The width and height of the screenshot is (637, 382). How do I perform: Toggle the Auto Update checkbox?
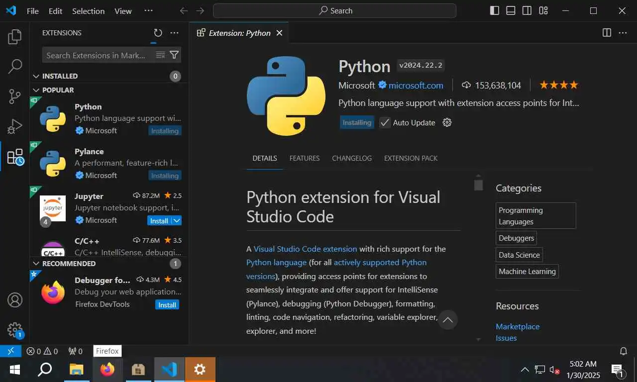tap(385, 122)
